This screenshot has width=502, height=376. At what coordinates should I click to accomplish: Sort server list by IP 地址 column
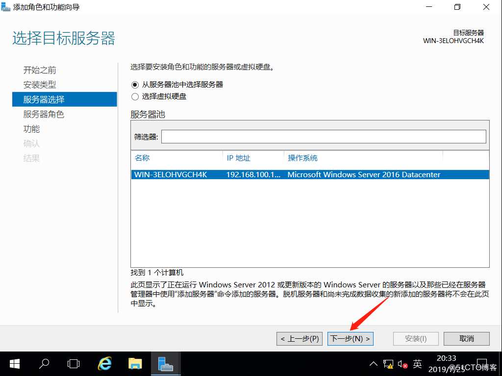(x=238, y=158)
